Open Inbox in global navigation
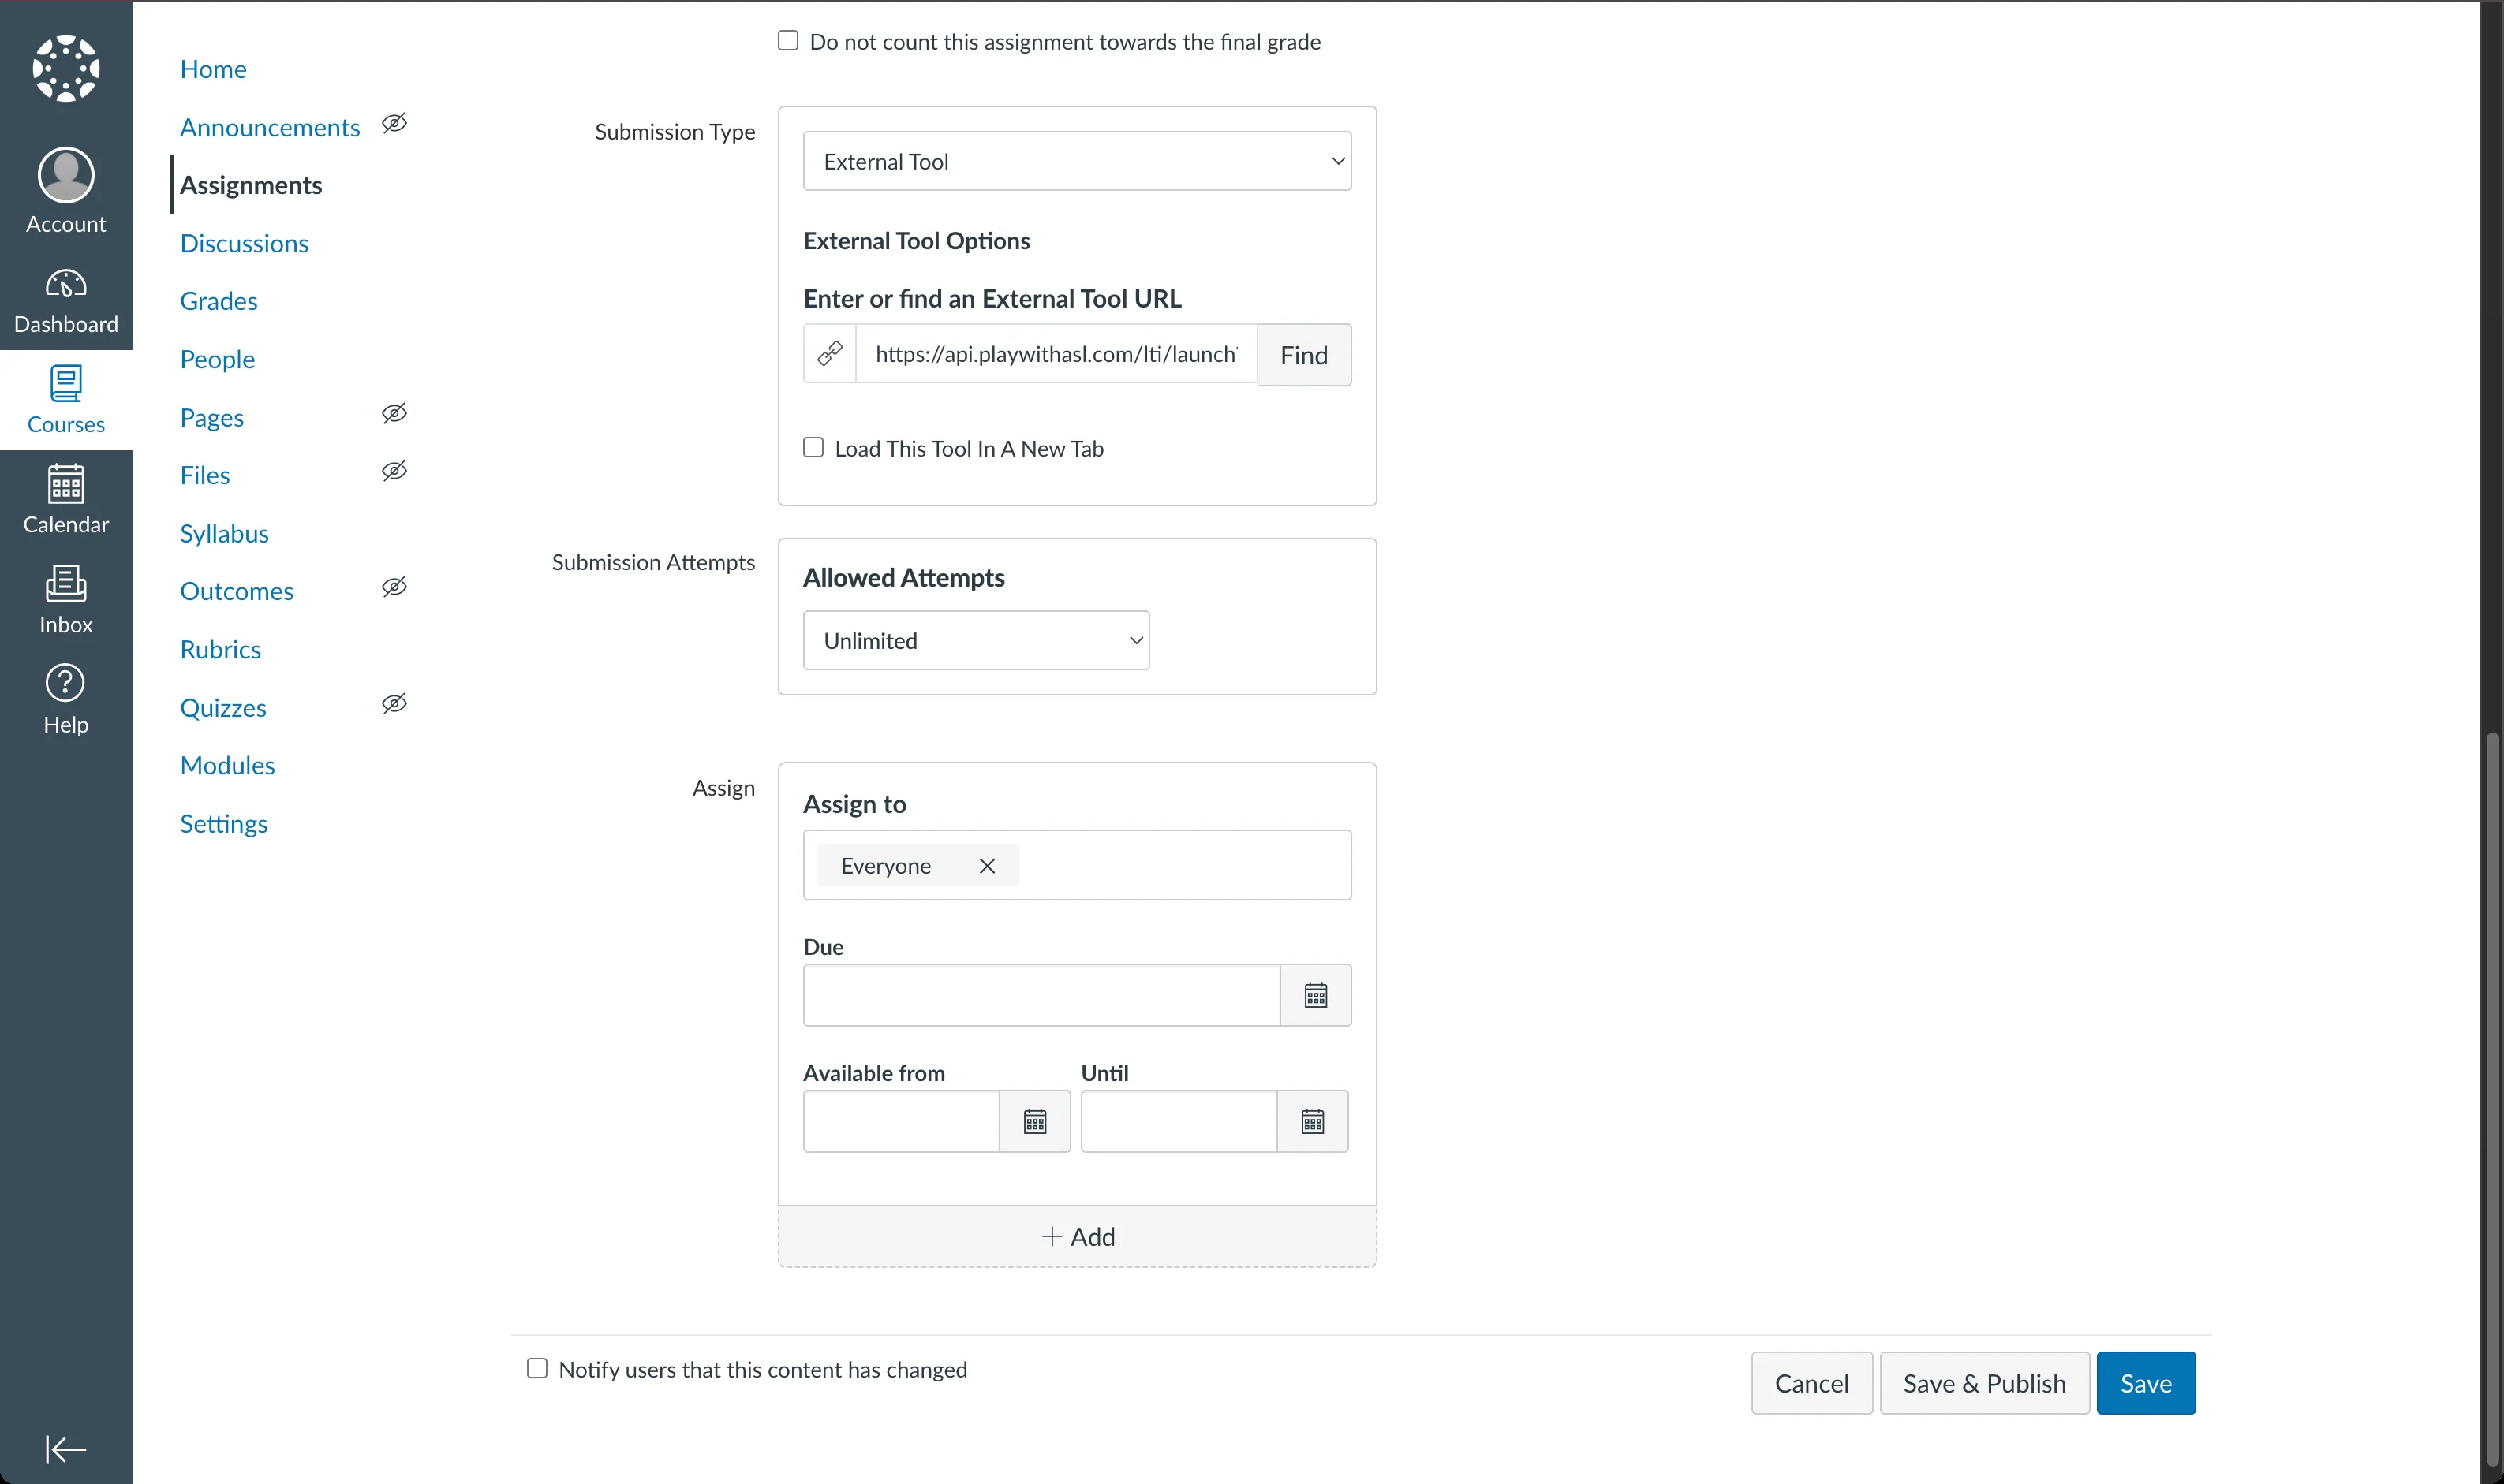Viewport: 2504px width, 1484px height. pos(66,600)
